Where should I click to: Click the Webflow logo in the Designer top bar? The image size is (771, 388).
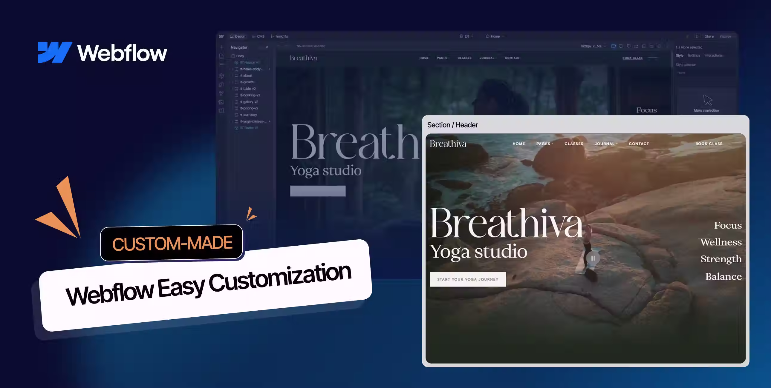(221, 36)
